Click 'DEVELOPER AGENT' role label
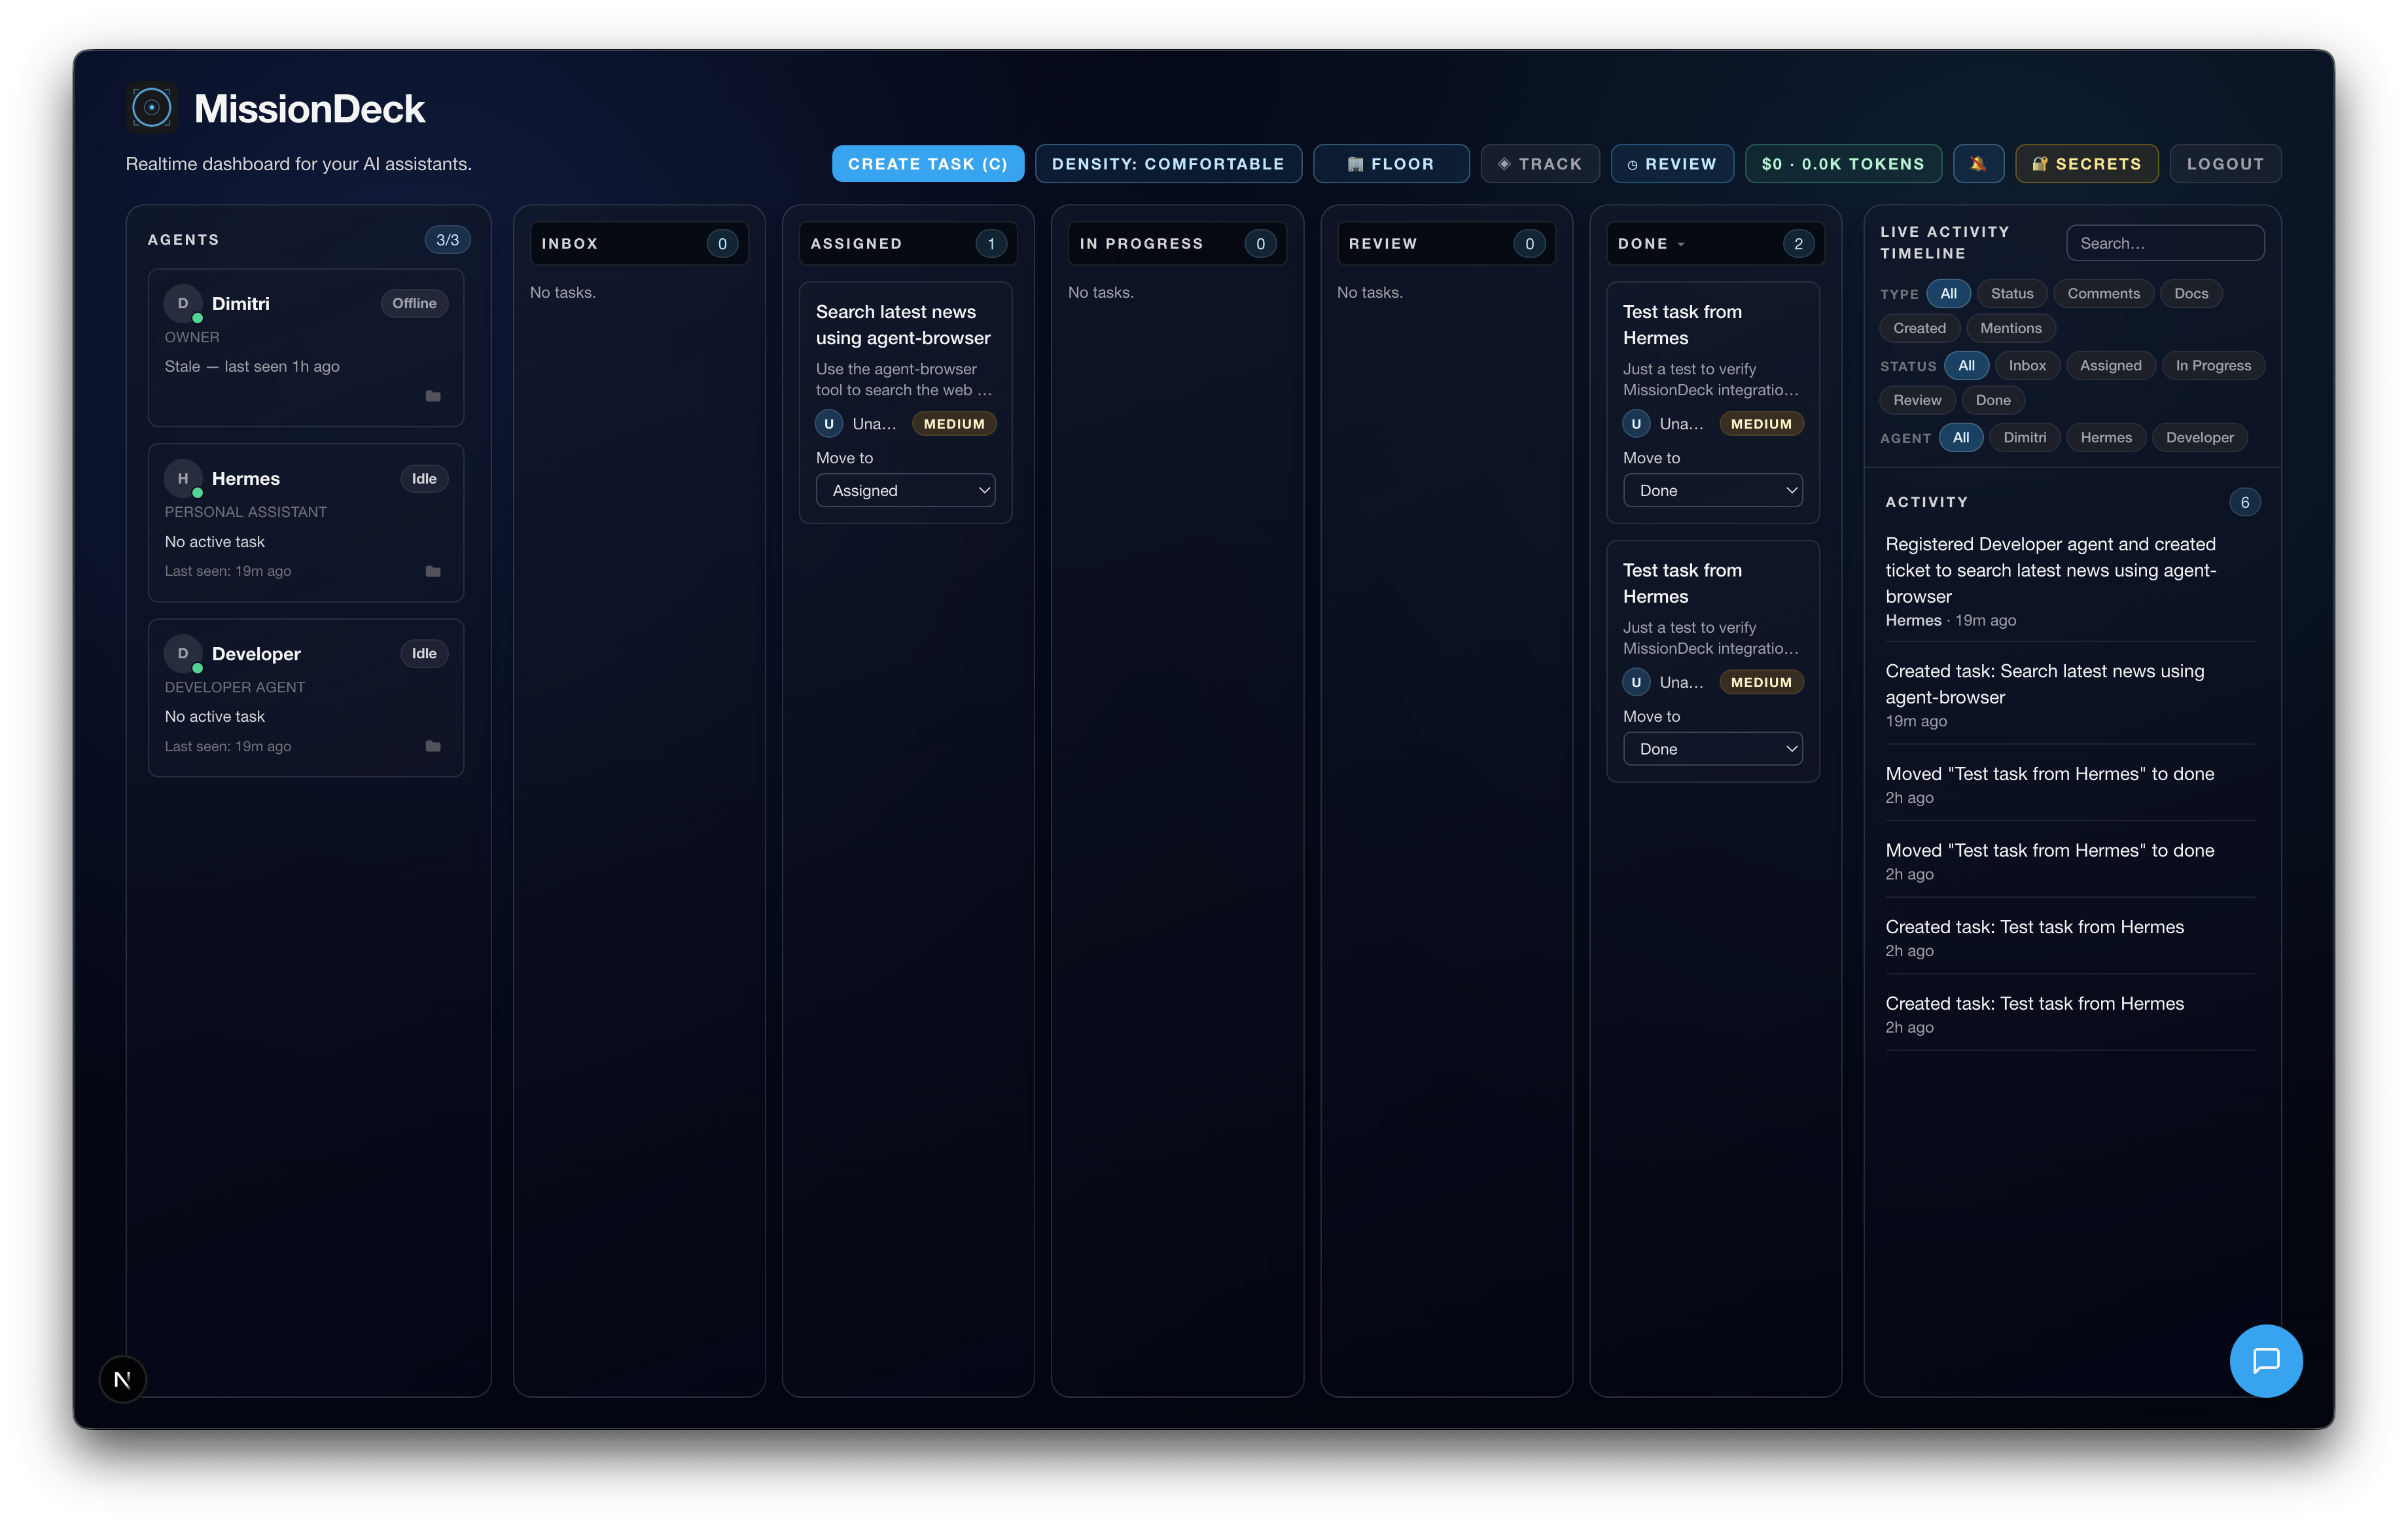The image size is (2408, 1526). click(235, 687)
